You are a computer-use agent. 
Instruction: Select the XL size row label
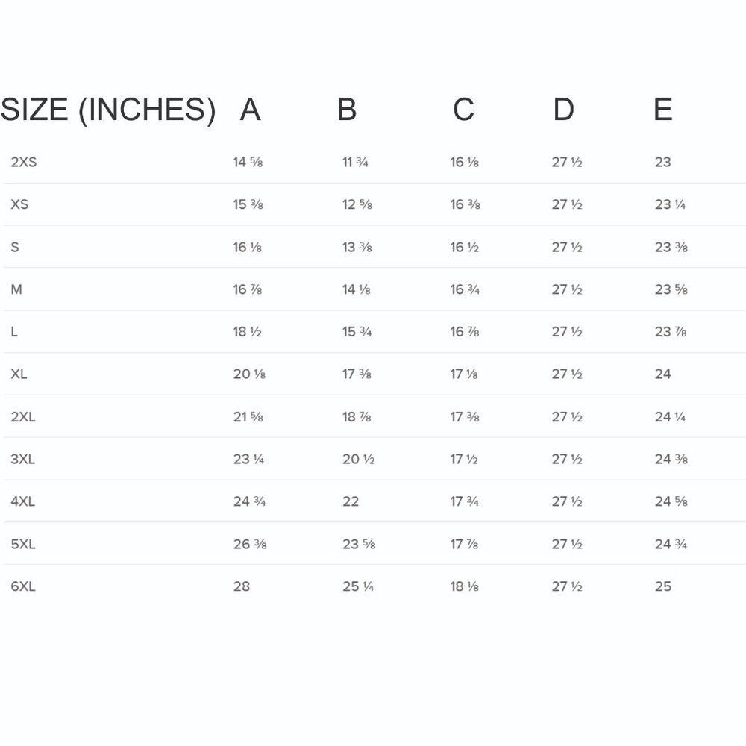[19, 374]
